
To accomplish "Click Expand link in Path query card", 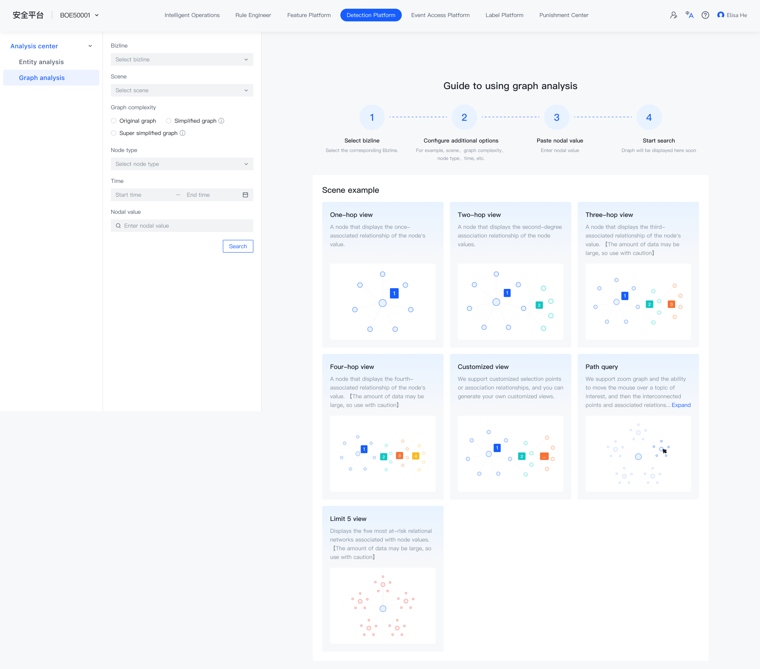I will point(681,405).
